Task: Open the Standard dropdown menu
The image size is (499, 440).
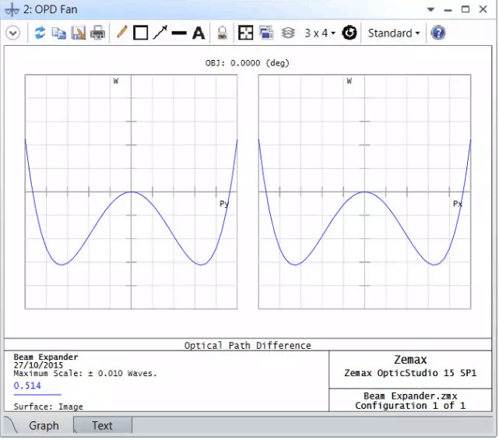Action: click(x=393, y=33)
